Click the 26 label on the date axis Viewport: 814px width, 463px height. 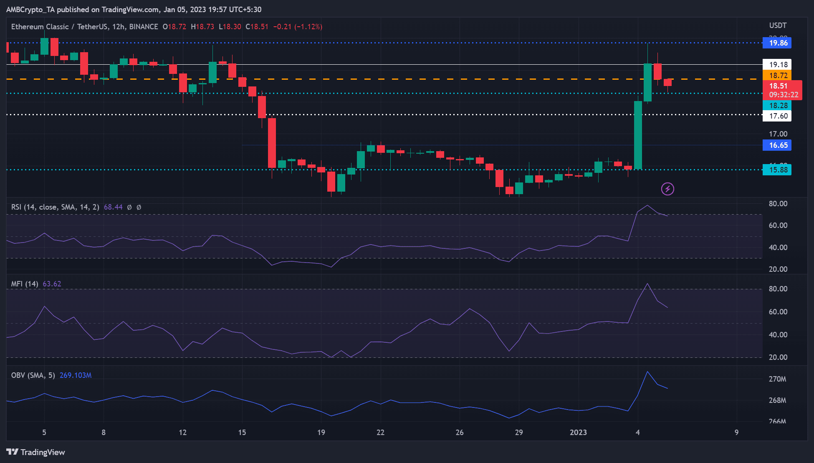[x=460, y=433]
